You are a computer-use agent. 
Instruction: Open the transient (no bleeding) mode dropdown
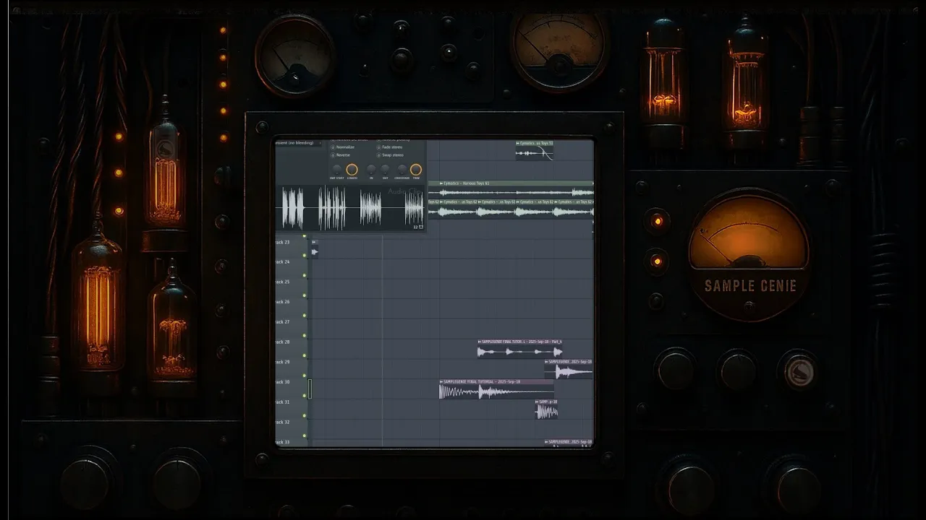click(299, 143)
